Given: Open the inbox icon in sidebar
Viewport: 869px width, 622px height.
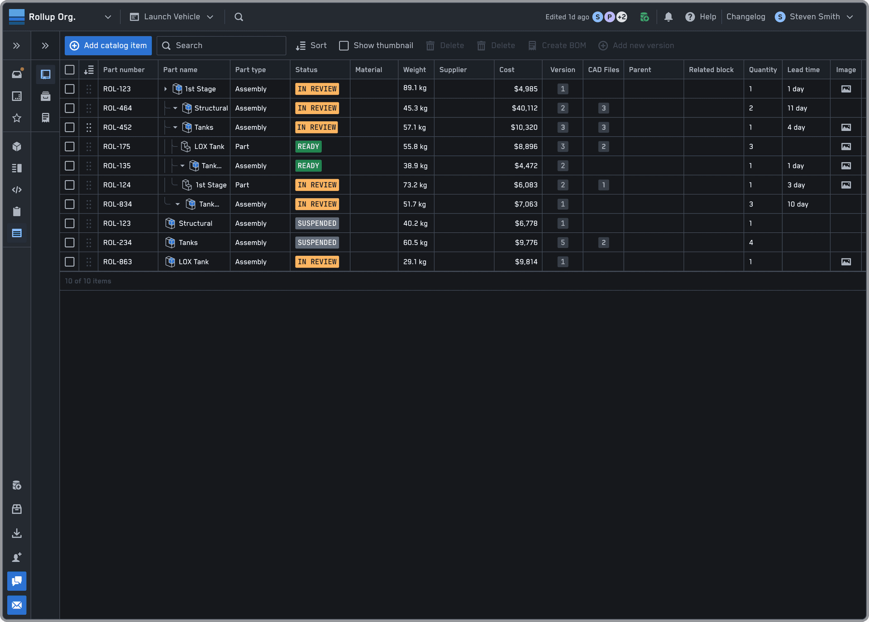Looking at the screenshot, I should point(17,74).
